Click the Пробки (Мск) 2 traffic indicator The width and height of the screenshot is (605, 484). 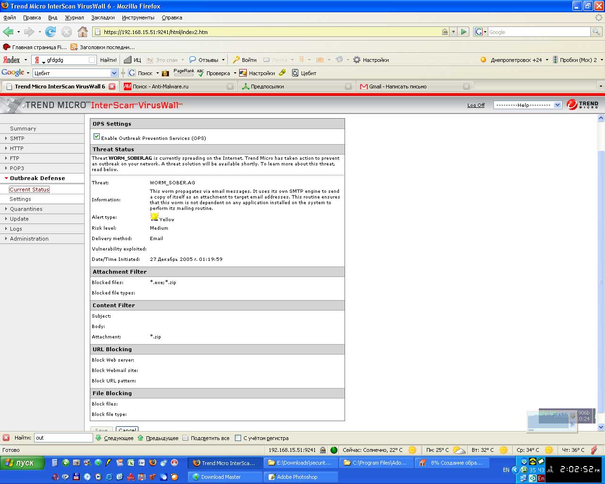tap(574, 60)
